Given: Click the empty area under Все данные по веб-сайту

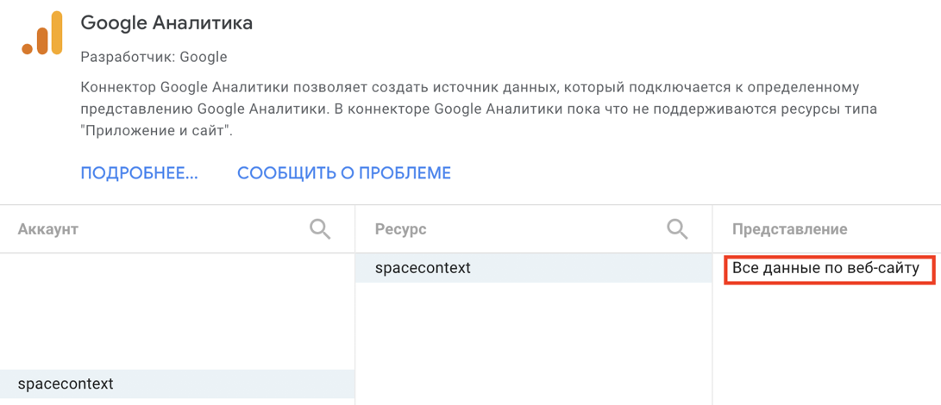Looking at the screenshot, I should click(x=827, y=345).
